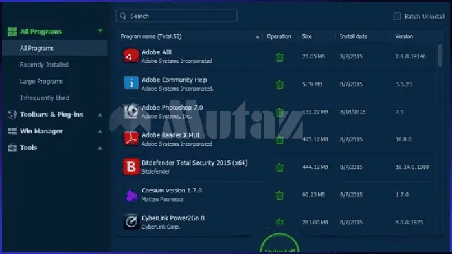The height and width of the screenshot is (254, 452).
Task: Select Bitdefender Total Security 2015 (x64) text
Action: [194, 163]
